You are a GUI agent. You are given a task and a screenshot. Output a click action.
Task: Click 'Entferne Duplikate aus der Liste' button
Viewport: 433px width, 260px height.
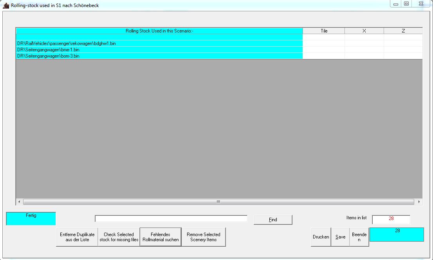pyautogui.click(x=77, y=237)
